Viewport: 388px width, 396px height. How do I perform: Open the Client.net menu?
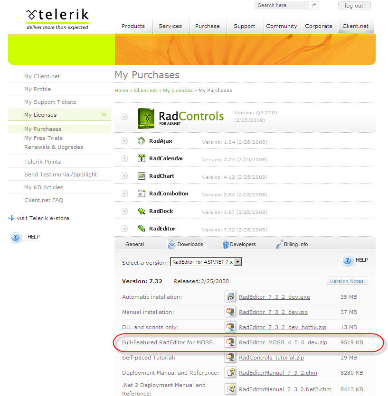click(x=356, y=26)
